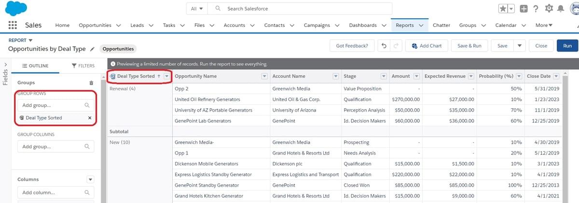Viewport: 579px width, 203px height.
Task: Open the Close Date column menu
Action: pos(556,76)
